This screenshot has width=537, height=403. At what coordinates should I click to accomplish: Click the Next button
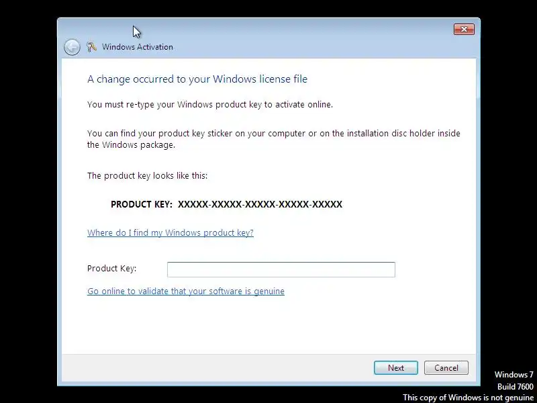click(x=395, y=367)
